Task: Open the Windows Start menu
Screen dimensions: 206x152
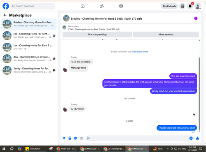Action: click(4, 149)
